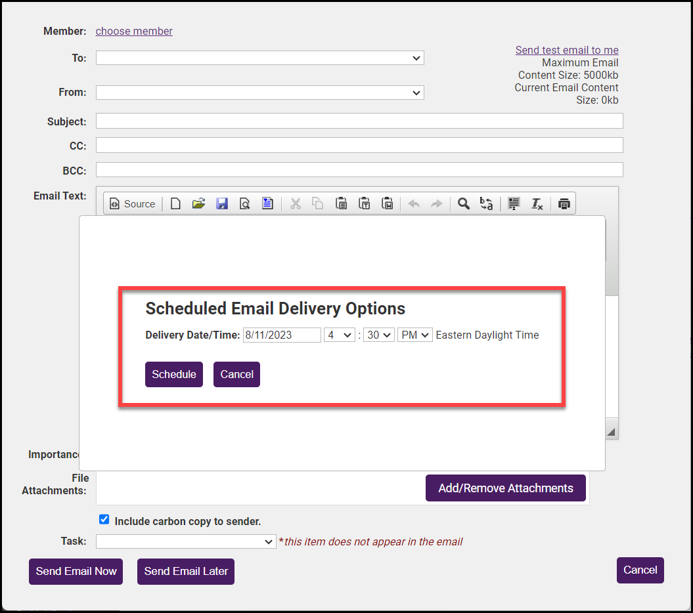Click the Save floppy disk icon
Viewport: 693px width, 613px height.
click(x=222, y=204)
